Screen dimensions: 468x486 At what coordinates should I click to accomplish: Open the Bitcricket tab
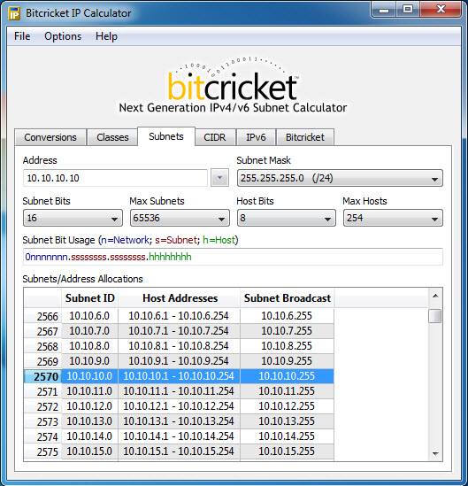[305, 137]
